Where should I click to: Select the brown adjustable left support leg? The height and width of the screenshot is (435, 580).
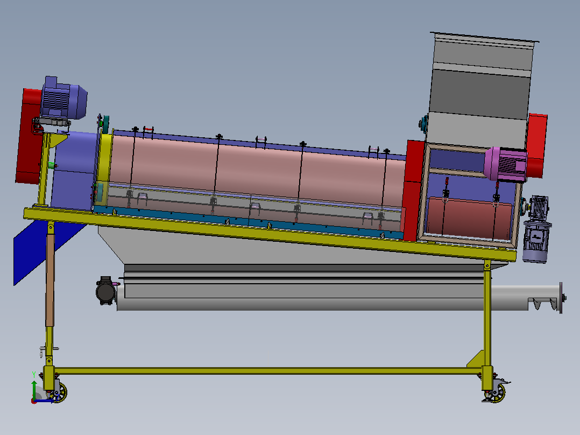pos(50,279)
